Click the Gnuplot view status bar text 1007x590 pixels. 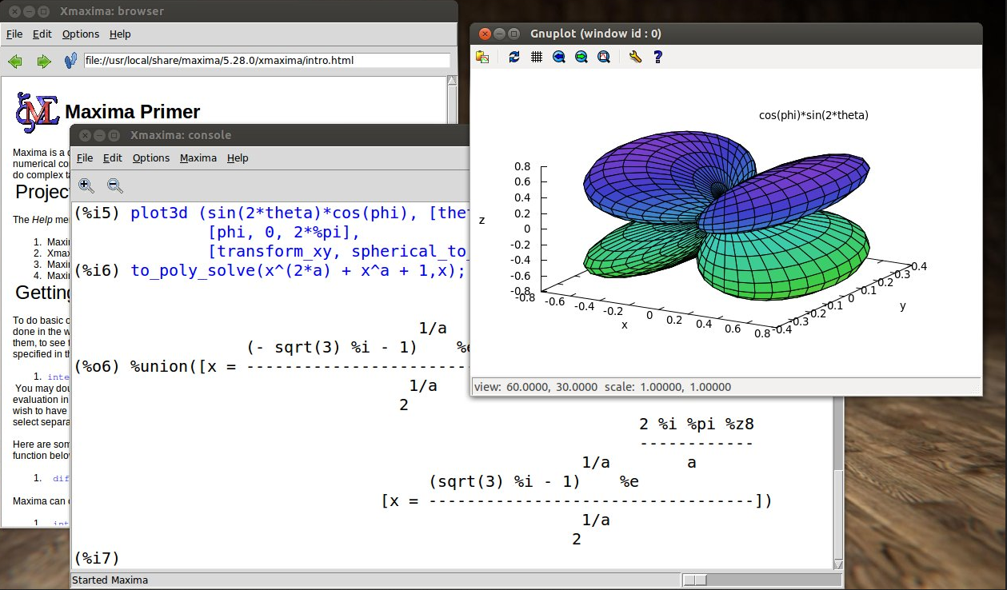point(602,386)
